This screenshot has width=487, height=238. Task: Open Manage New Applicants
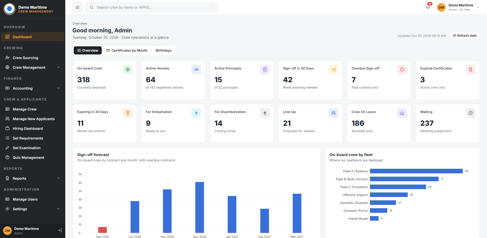(x=33, y=119)
